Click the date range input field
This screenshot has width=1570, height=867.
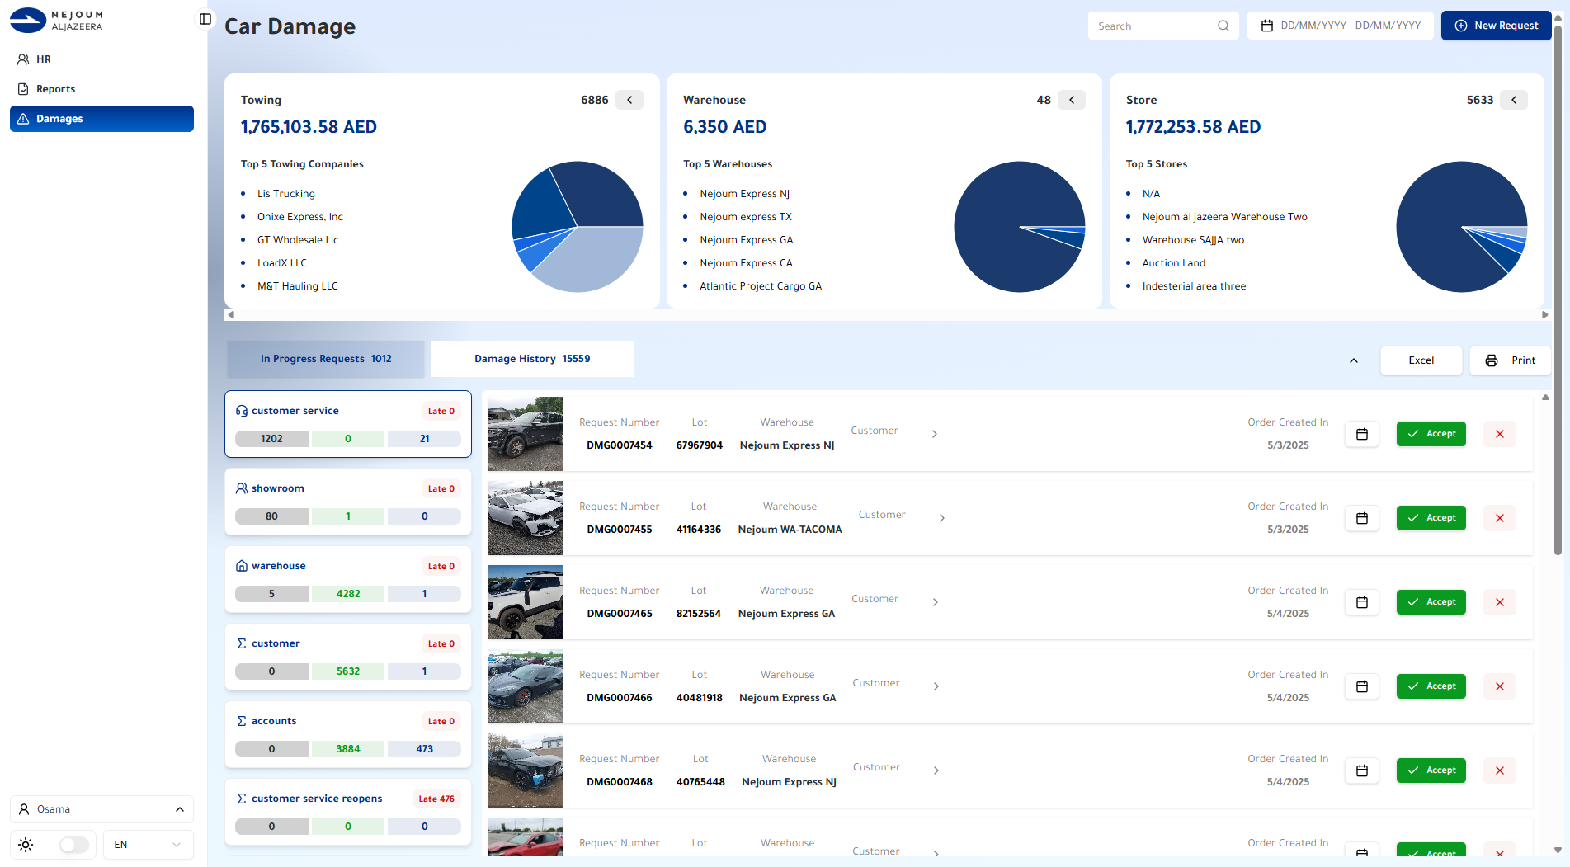[x=1341, y=26]
